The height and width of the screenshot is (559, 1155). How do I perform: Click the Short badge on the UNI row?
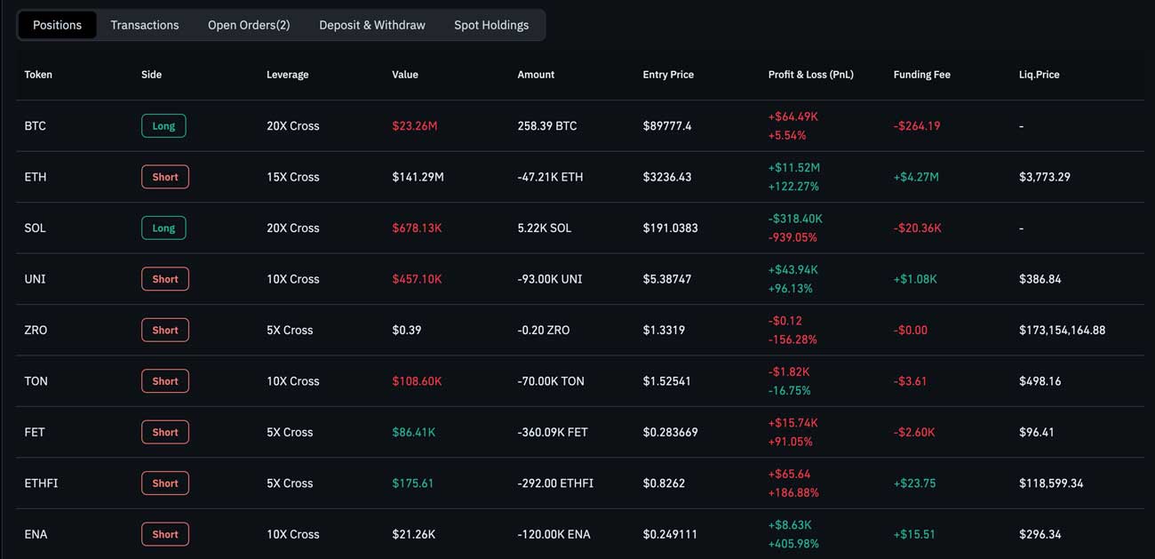tap(164, 278)
